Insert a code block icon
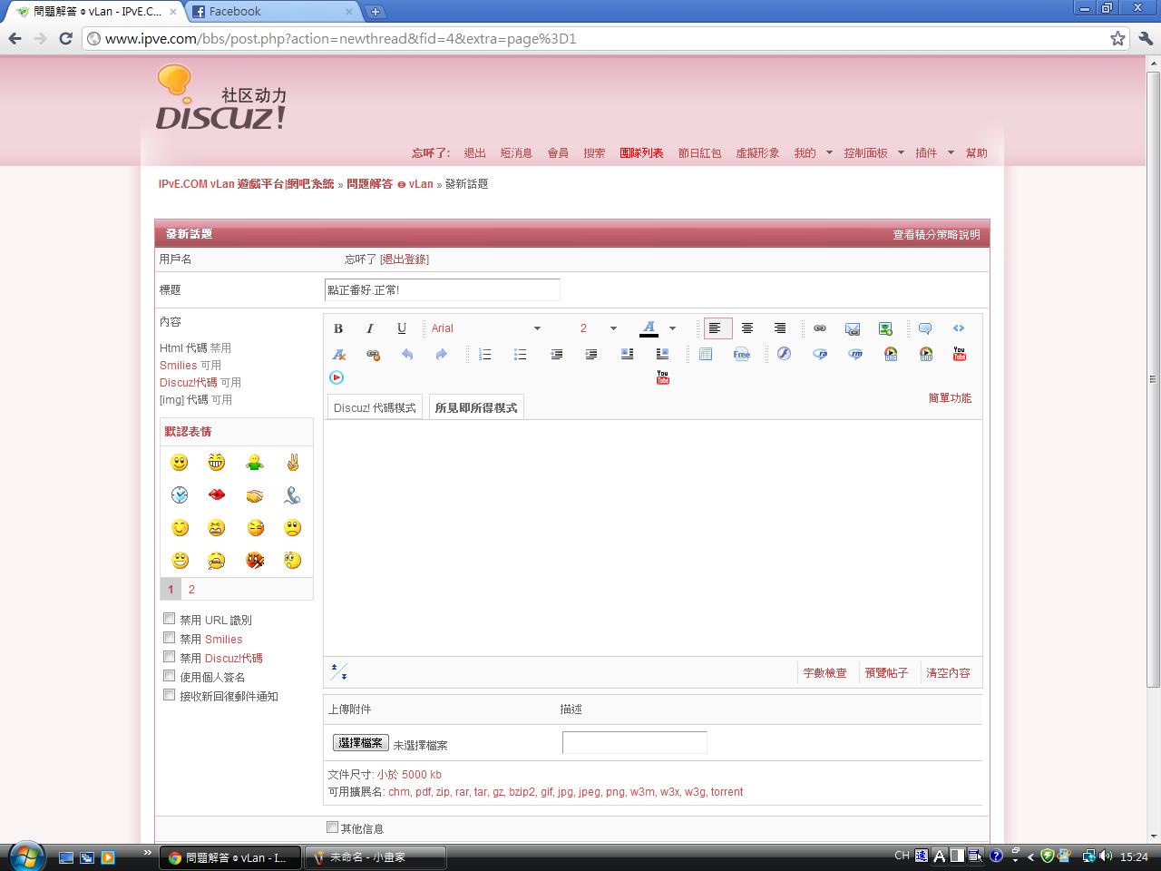Image resolution: width=1161 pixels, height=871 pixels. [959, 328]
